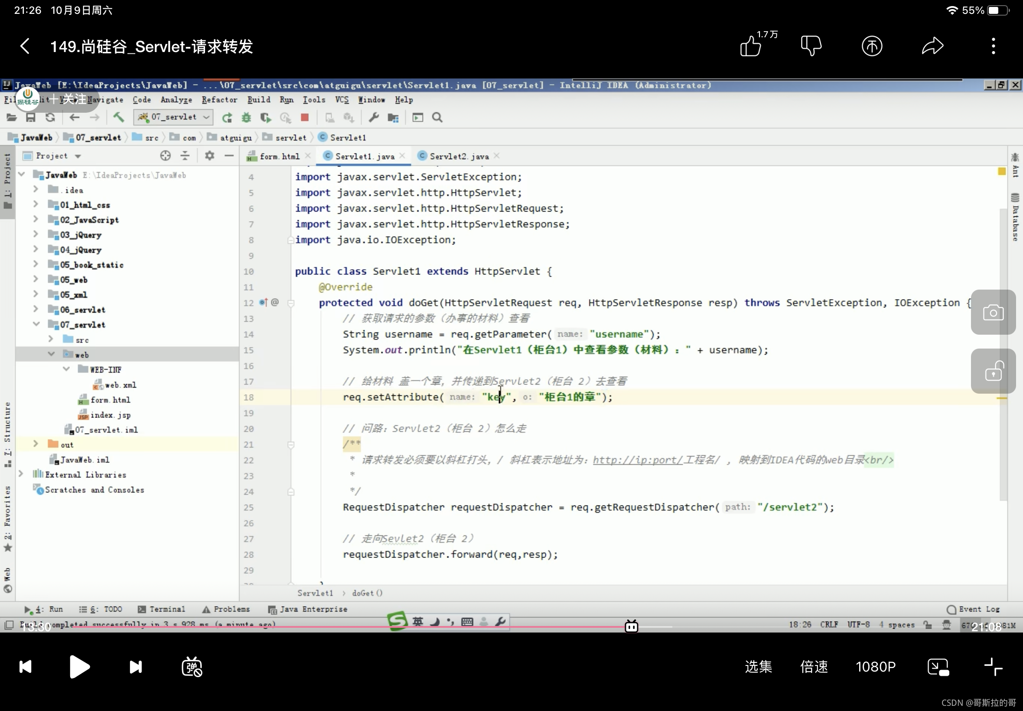Image resolution: width=1023 pixels, height=711 pixels.
Task: Select web.xml in the Project tree
Action: [121, 385]
